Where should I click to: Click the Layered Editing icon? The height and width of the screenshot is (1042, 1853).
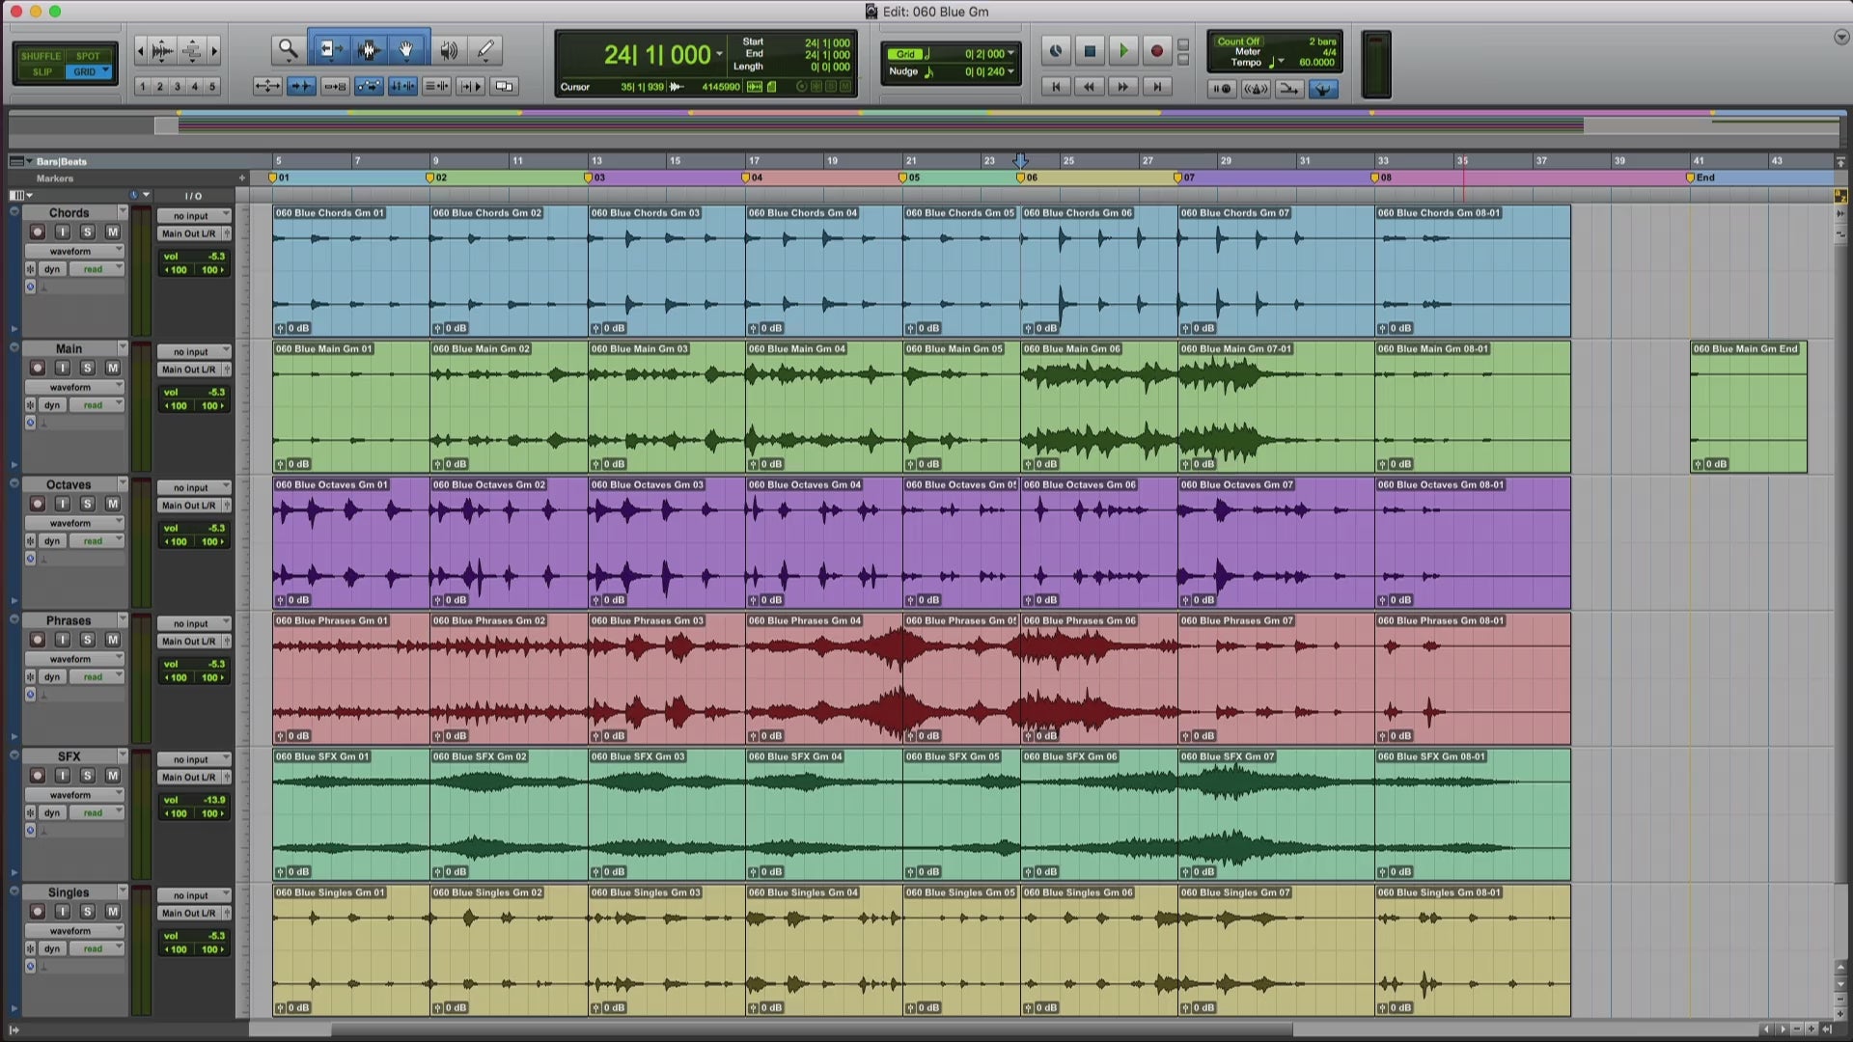(504, 87)
